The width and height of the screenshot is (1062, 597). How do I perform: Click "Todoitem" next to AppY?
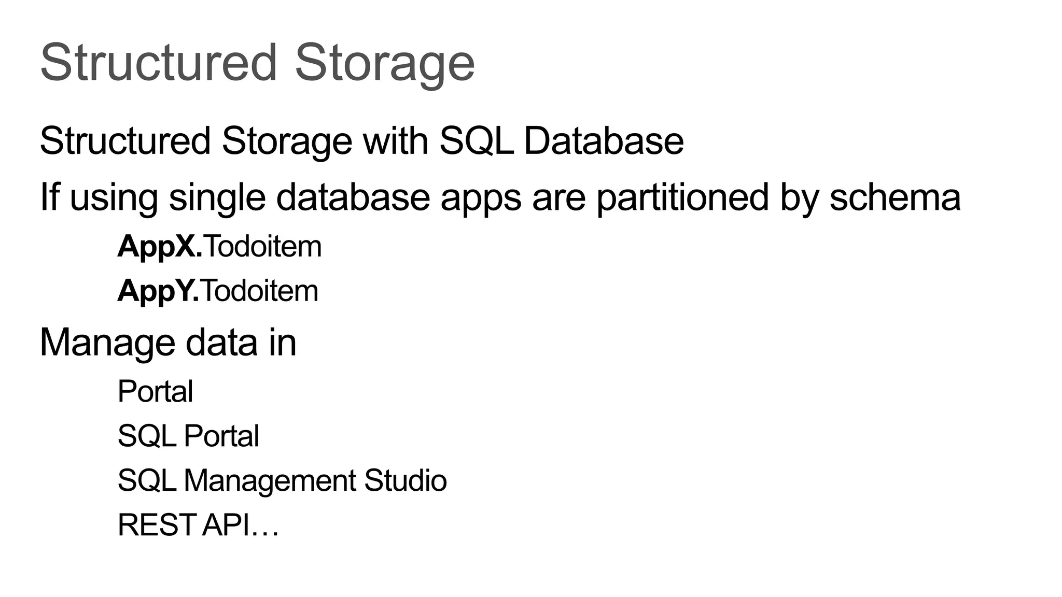pos(260,291)
